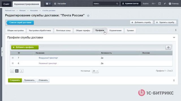Go to Рабочий стол breadcrumb

pyautogui.click(x=10, y=11)
